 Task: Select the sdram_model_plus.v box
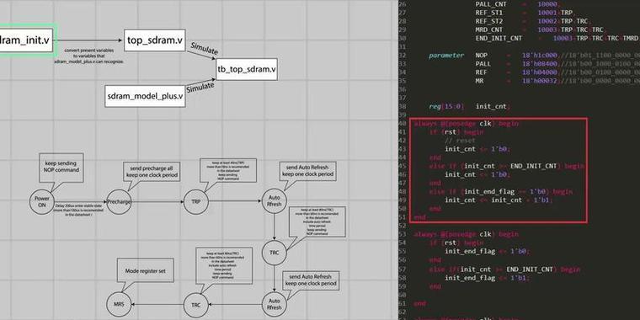tap(145, 96)
